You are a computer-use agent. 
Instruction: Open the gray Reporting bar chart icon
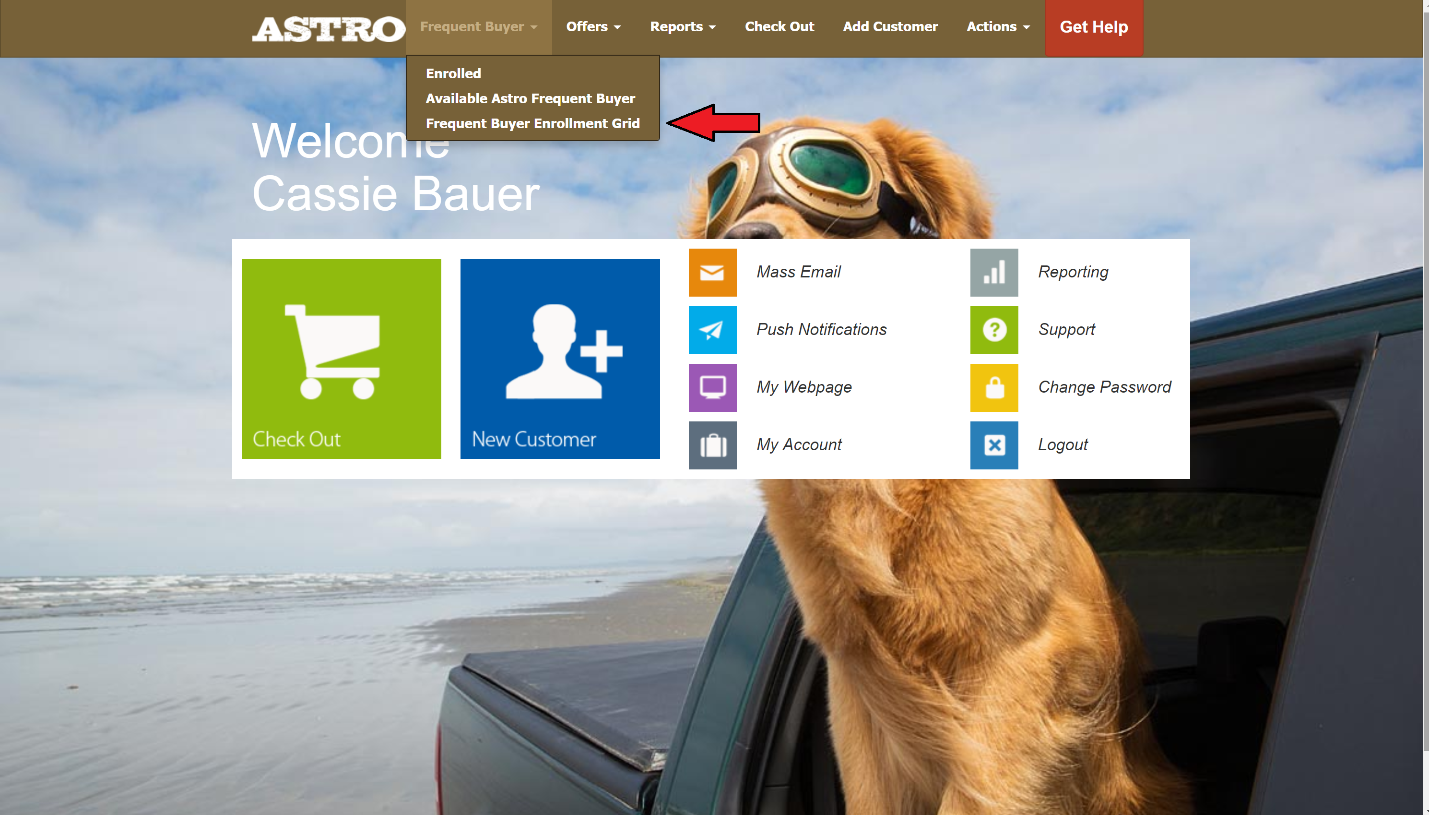point(994,272)
